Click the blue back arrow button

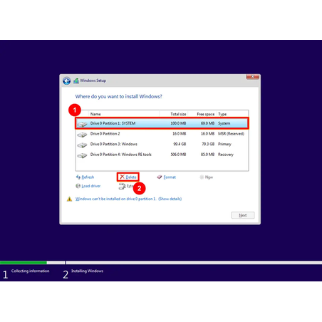tap(67, 81)
